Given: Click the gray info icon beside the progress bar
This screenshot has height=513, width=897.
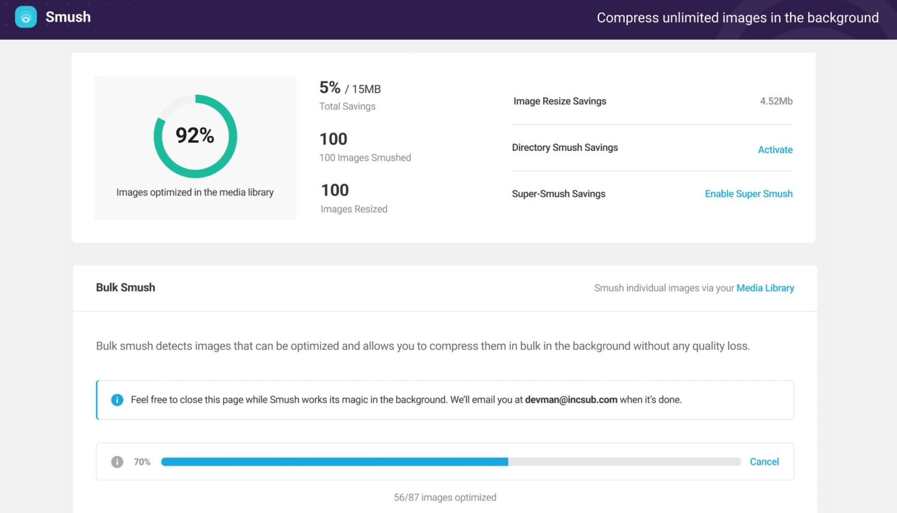Looking at the screenshot, I should coord(117,462).
